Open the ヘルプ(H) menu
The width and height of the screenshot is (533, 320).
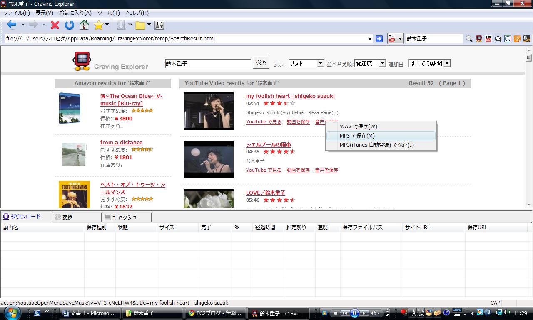[137, 13]
